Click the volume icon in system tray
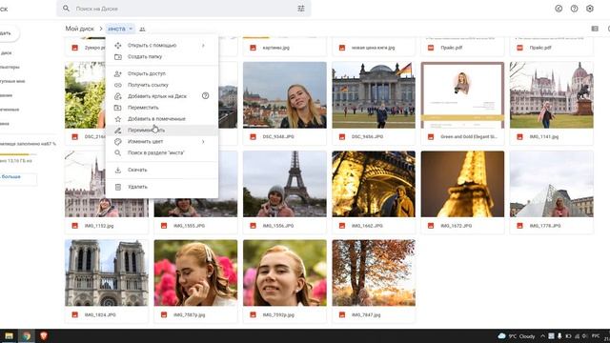This screenshot has width=610, height=343. pyautogui.click(x=584, y=336)
